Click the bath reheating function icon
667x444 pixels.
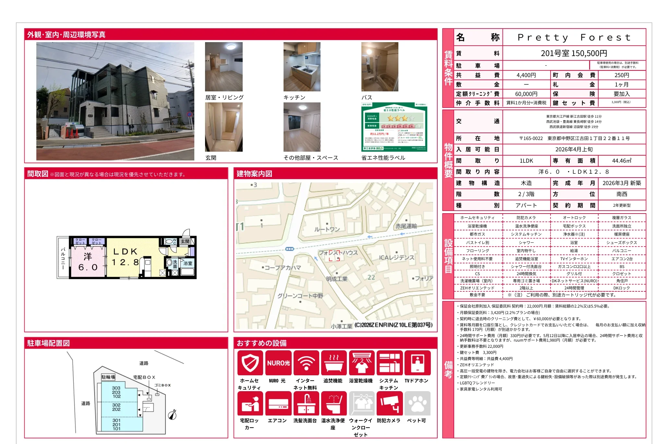(x=334, y=363)
